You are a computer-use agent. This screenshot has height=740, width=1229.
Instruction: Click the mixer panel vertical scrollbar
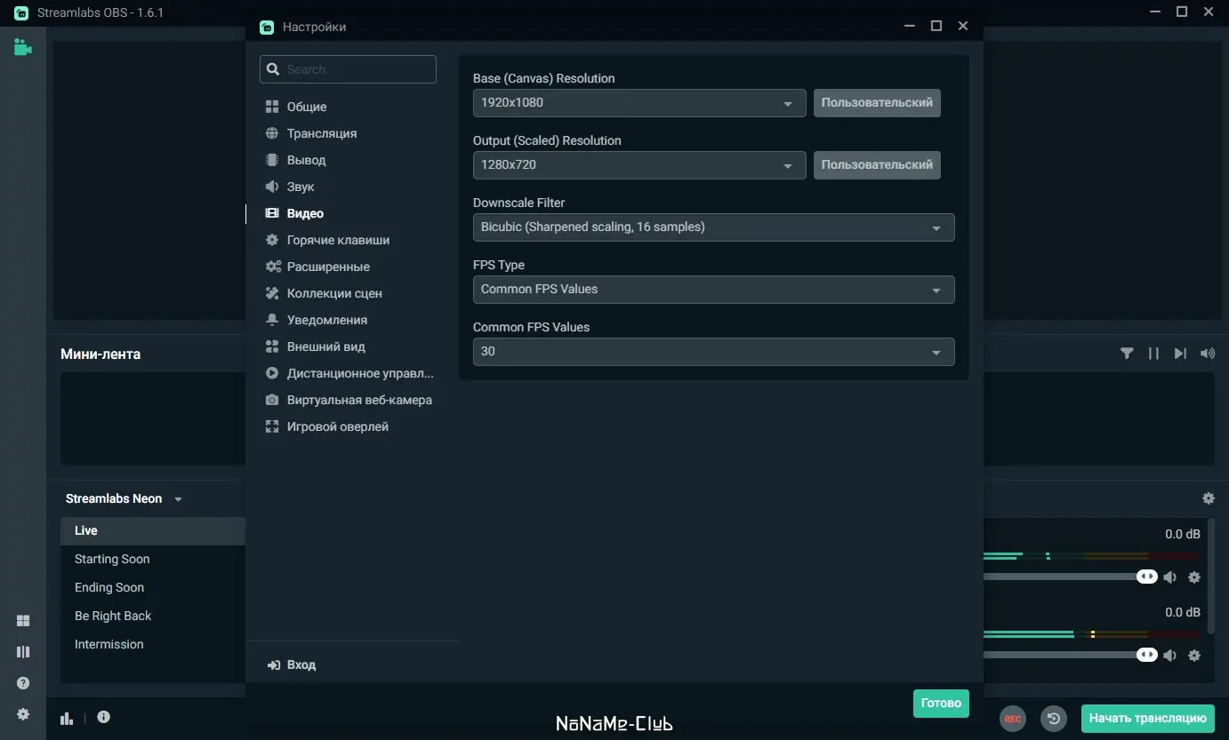point(1210,577)
